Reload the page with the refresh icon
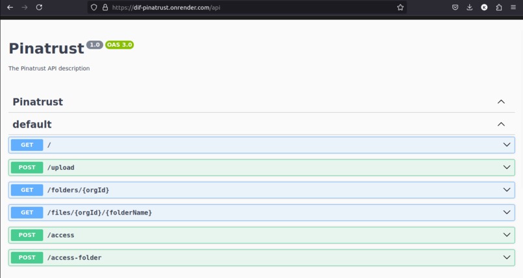 click(x=39, y=7)
